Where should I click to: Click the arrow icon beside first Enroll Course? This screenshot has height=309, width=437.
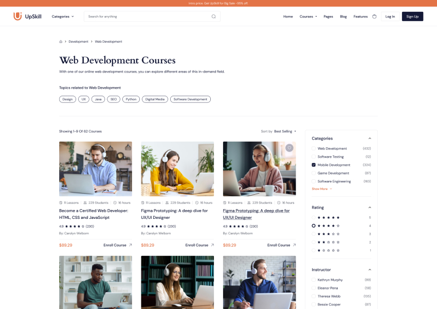[x=130, y=245]
